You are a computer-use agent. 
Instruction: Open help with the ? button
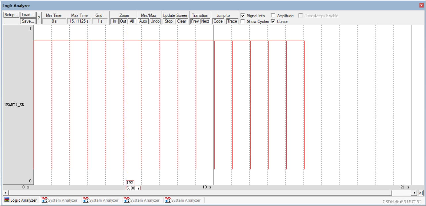[x=39, y=18]
